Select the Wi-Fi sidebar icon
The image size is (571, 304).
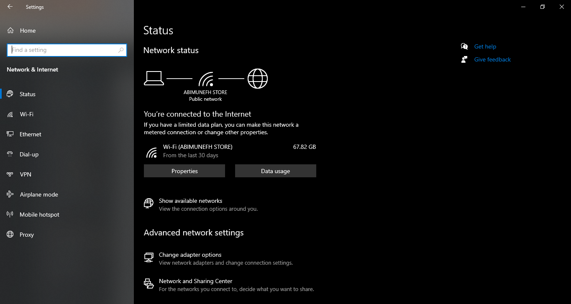pyautogui.click(x=10, y=114)
